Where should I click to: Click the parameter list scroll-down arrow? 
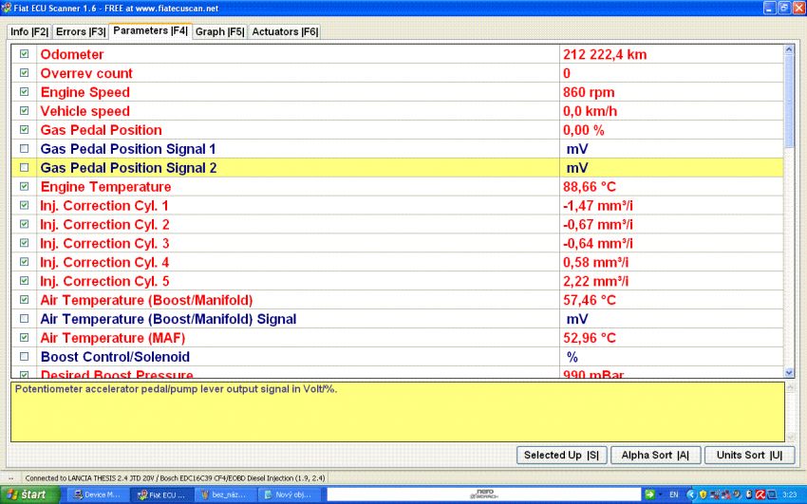(x=789, y=373)
